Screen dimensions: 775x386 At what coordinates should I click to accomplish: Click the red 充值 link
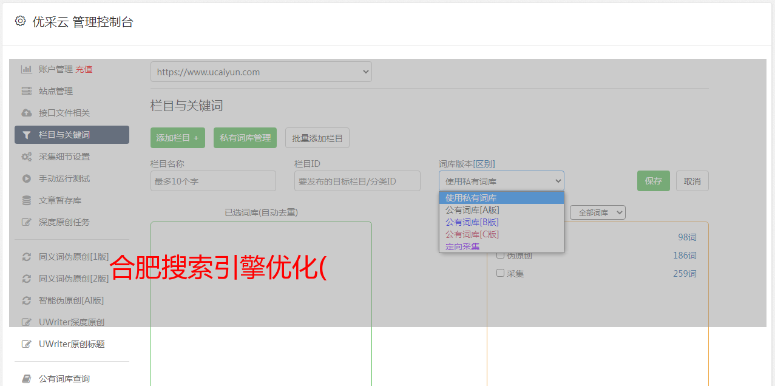click(x=84, y=69)
